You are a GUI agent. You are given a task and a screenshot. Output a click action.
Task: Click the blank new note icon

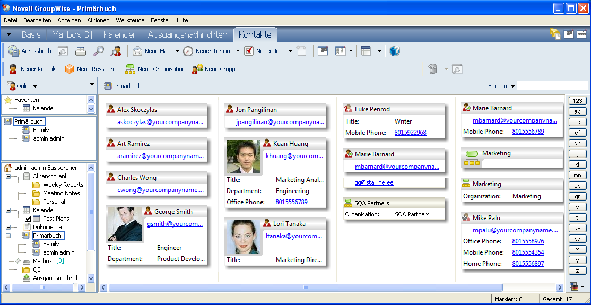(301, 51)
